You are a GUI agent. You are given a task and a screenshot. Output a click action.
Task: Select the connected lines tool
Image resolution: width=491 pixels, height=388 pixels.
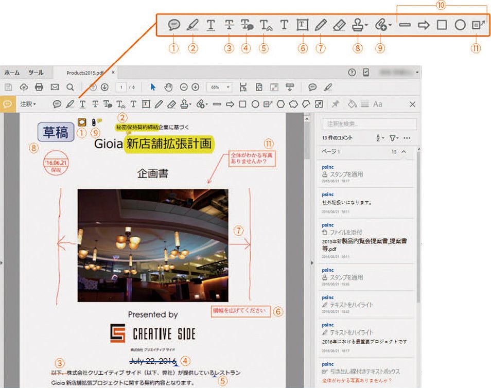tap(306, 104)
